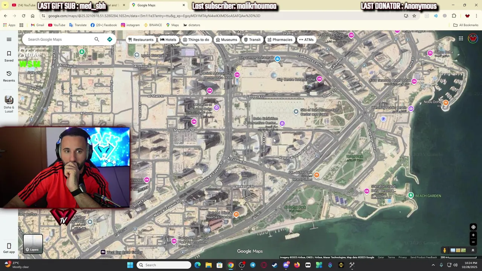Click the Privacy link in map footer
This screenshot has height=271, width=482.
pyautogui.click(x=403, y=257)
